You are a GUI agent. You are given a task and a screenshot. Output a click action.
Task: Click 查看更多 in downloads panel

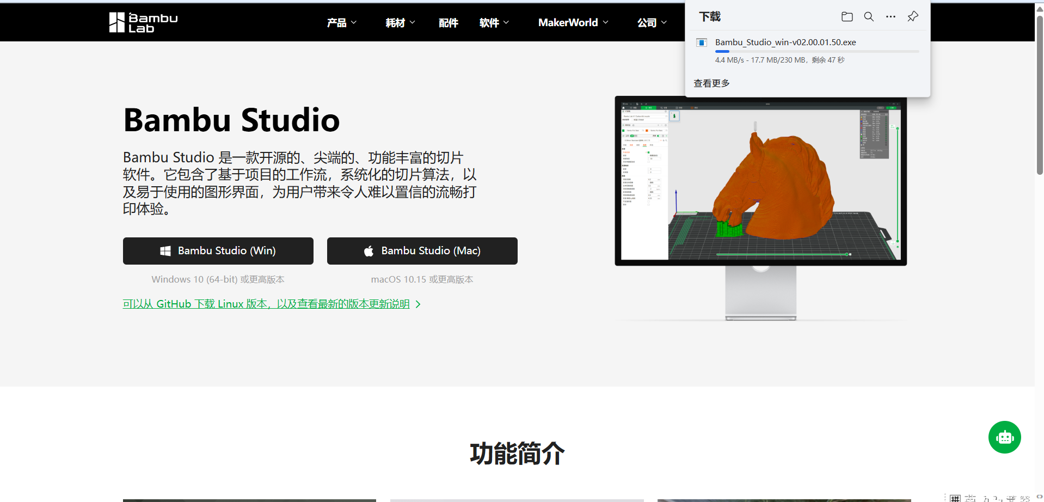[x=712, y=83]
